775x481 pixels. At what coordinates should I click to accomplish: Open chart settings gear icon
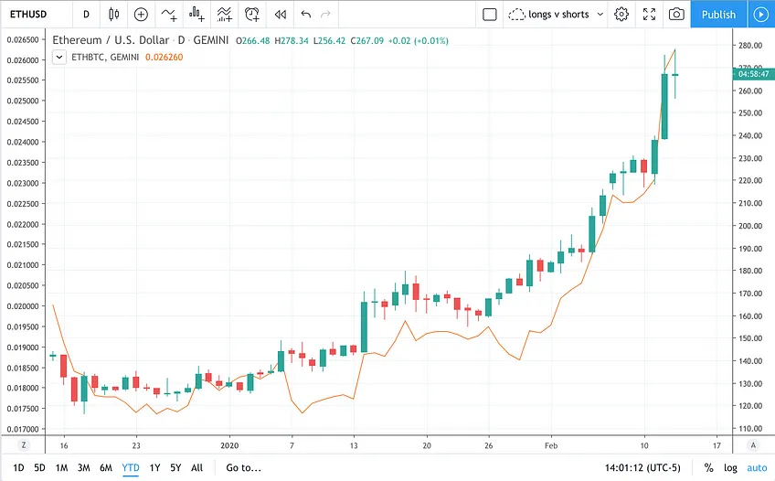tap(621, 15)
